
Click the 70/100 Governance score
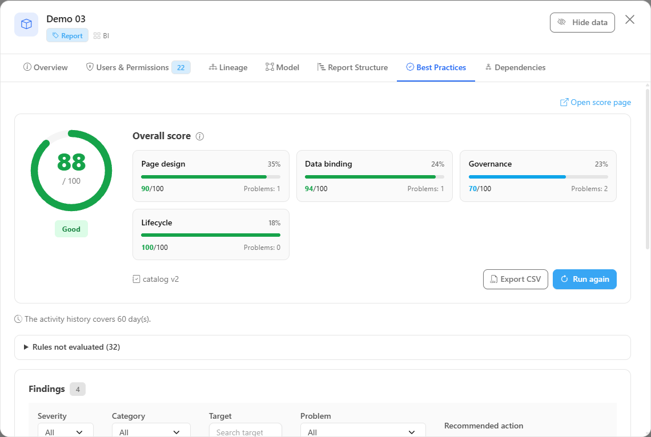pos(480,189)
